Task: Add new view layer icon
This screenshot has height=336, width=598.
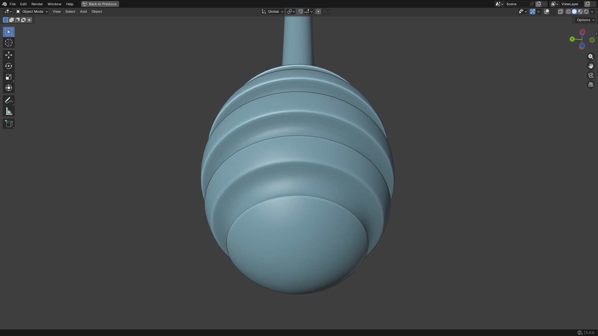Action: coord(587,4)
